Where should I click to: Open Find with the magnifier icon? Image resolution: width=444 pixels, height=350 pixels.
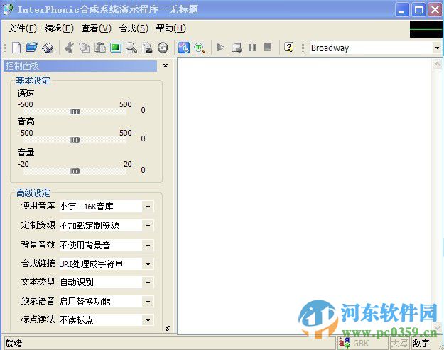pos(131,48)
